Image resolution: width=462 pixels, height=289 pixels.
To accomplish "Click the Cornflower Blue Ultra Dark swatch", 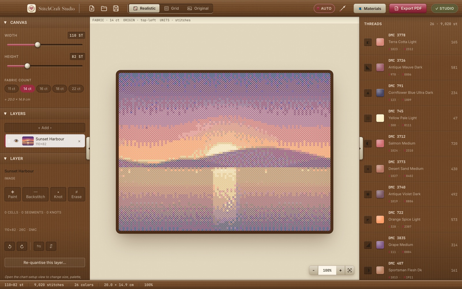I will pos(380,93).
